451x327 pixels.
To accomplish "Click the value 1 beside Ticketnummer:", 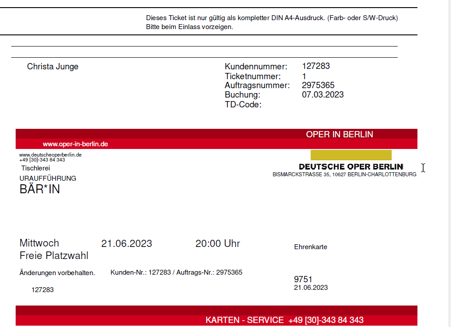I will point(304,76).
